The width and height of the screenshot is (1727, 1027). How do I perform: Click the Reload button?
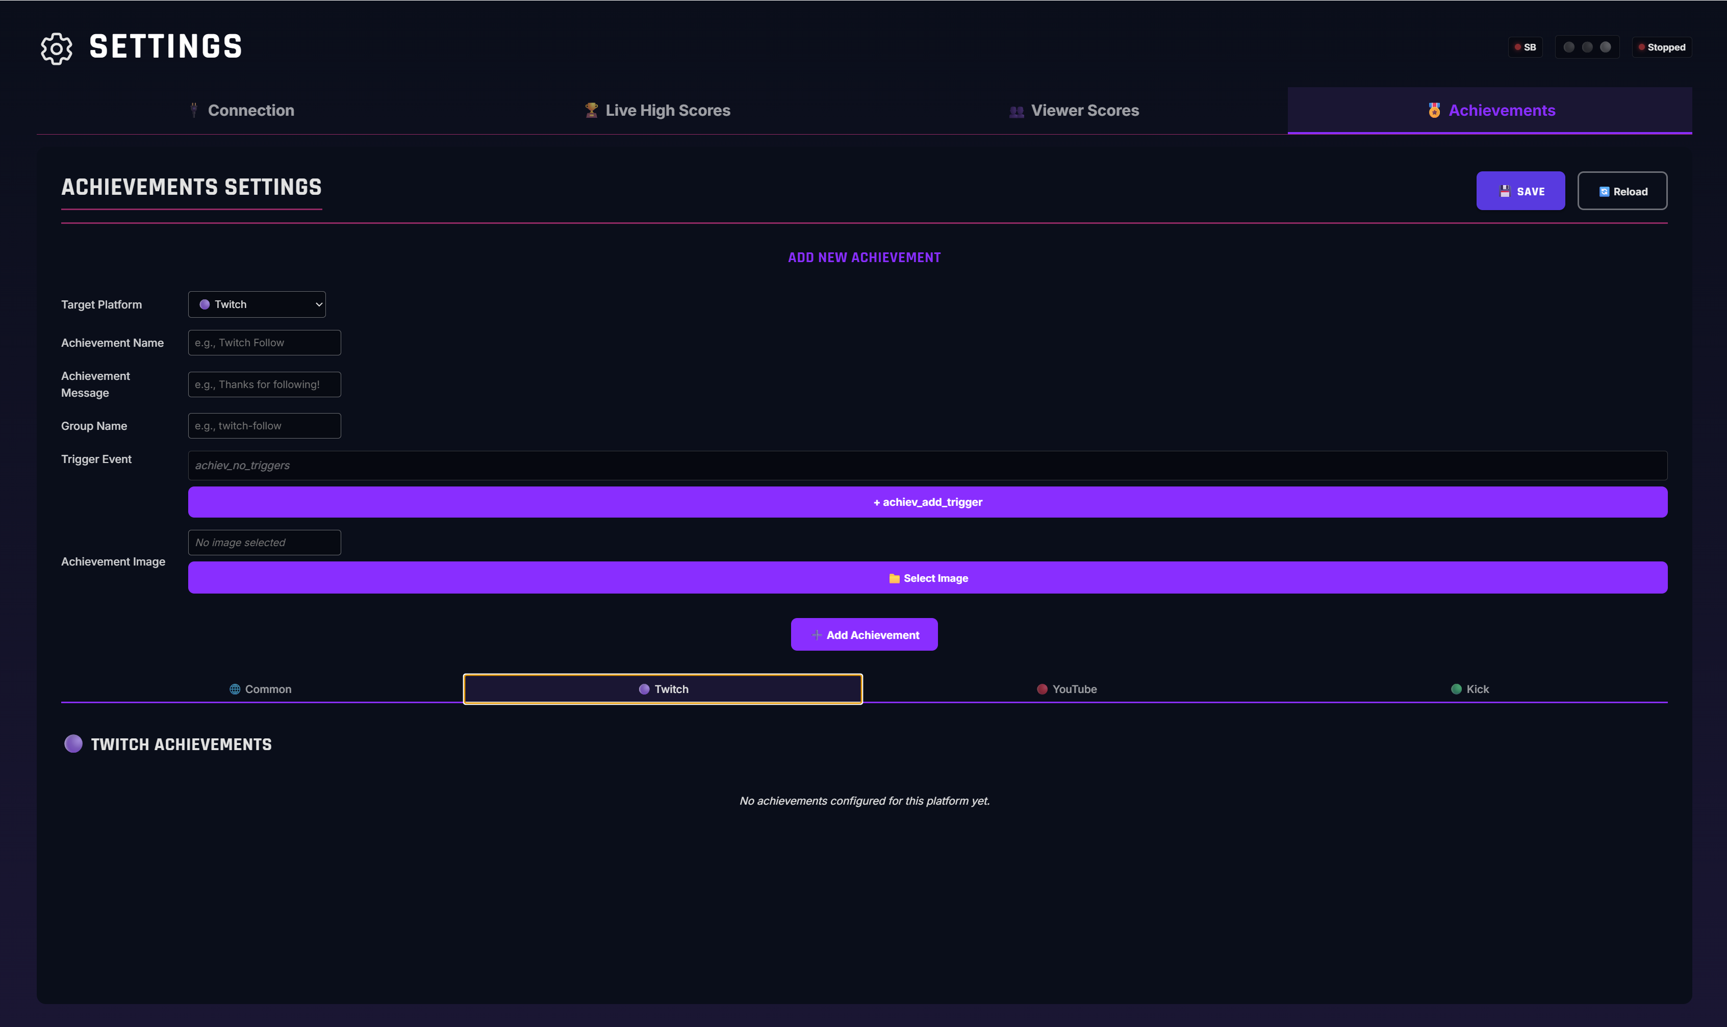1622,191
